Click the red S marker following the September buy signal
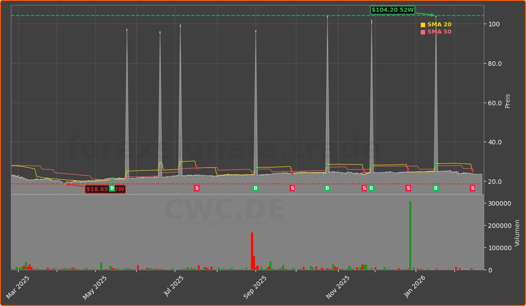The width and height of the screenshot is (526, 306). pos(293,188)
